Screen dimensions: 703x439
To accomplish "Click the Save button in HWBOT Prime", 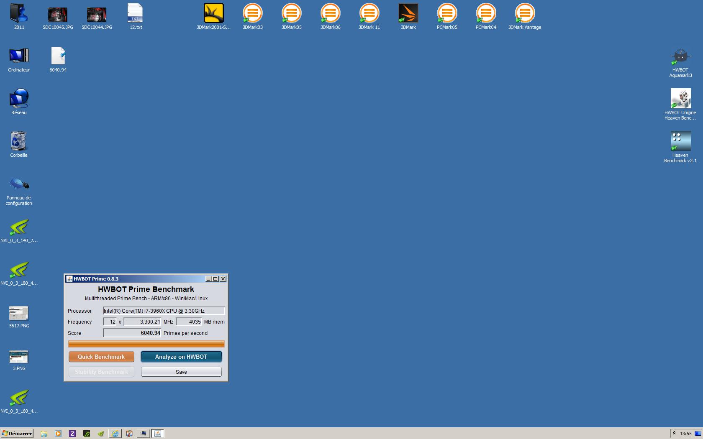I will [x=181, y=372].
